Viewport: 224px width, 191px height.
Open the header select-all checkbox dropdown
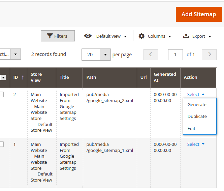tap(4, 77)
